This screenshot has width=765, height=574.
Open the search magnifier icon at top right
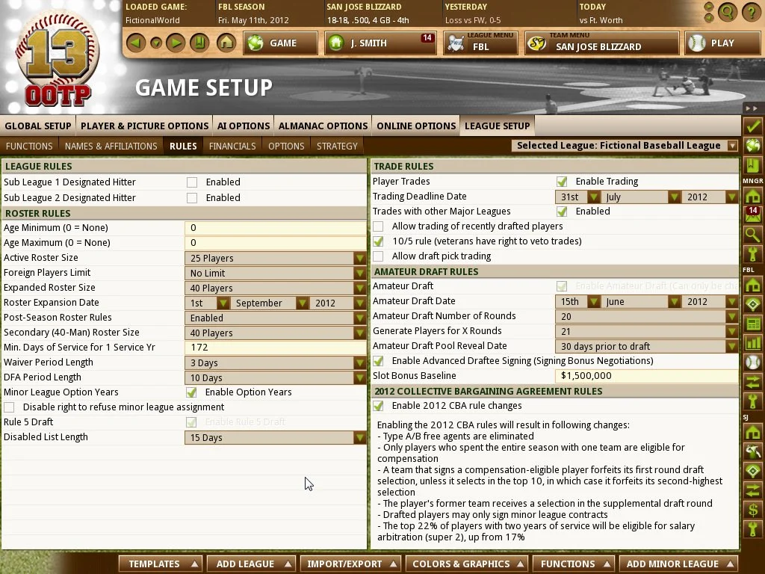click(726, 12)
